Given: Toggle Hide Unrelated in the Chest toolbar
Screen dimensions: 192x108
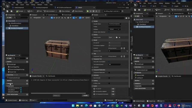Looking at the screenshot, I should point(49,11).
